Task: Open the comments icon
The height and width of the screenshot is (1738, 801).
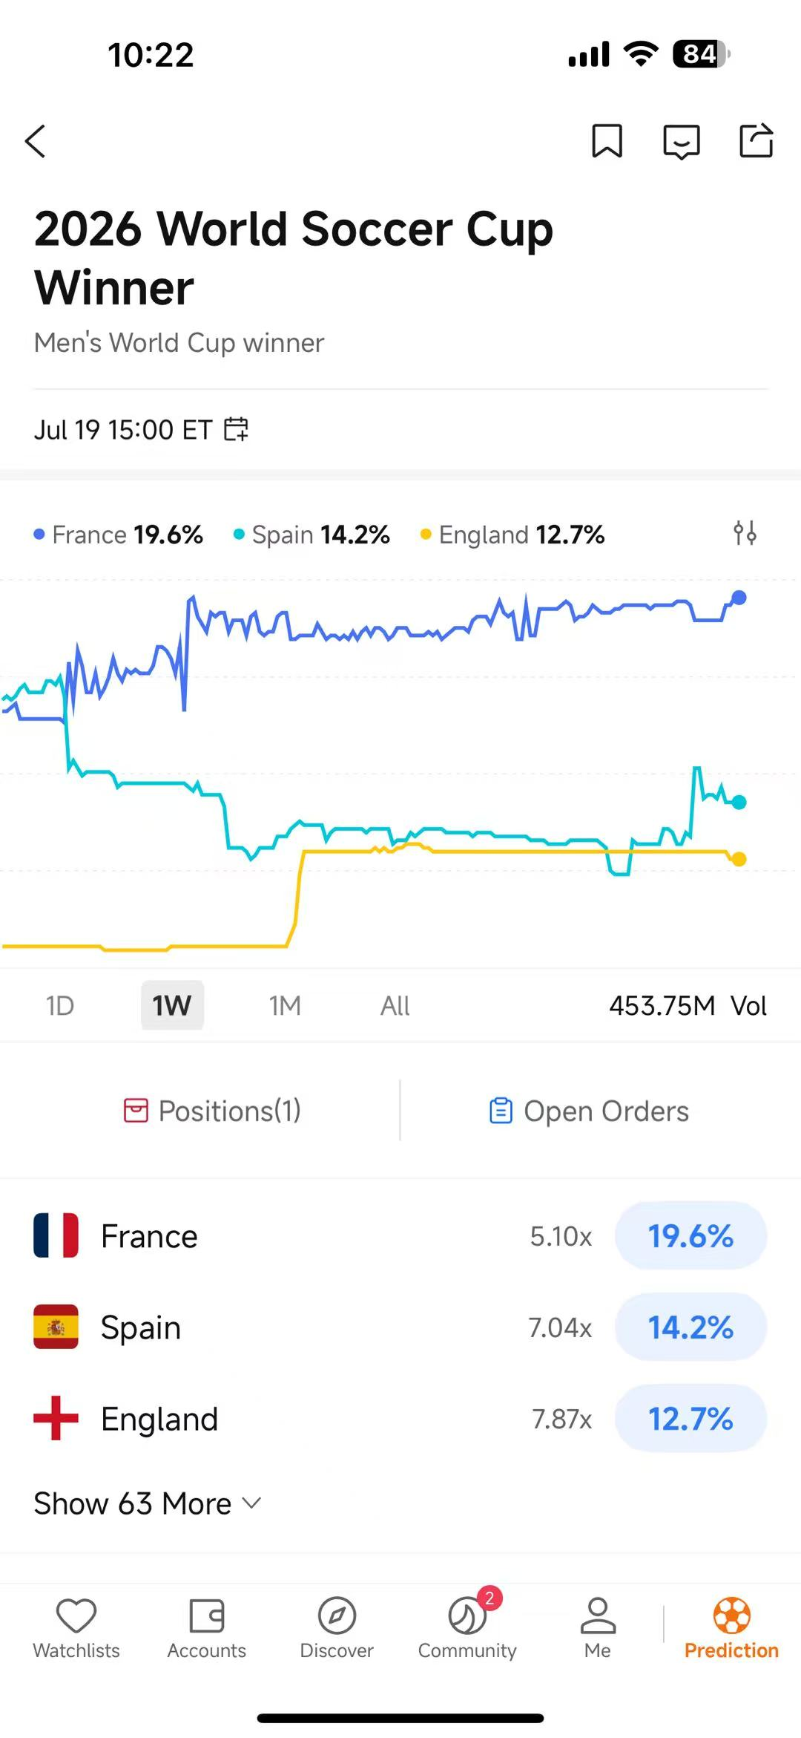Action: coord(681,141)
